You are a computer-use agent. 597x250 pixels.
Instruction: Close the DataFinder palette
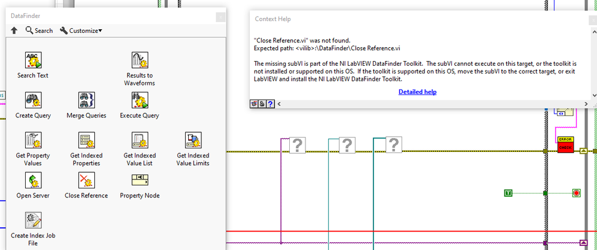pyautogui.click(x=221, y=17)
